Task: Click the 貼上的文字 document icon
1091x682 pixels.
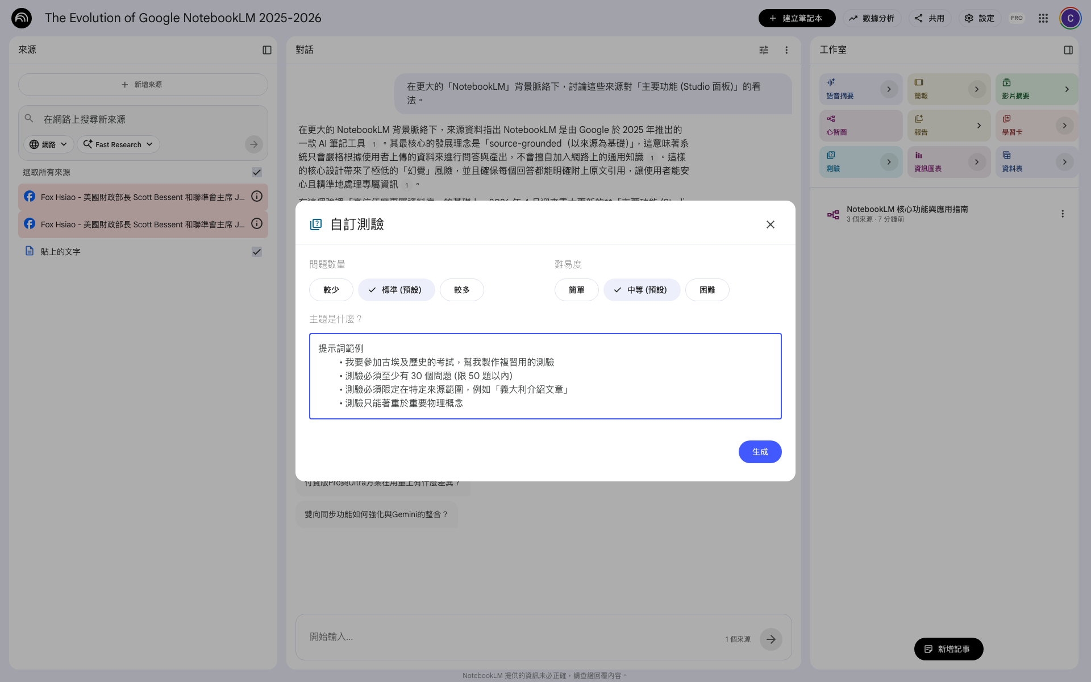Action: (30, 251)
